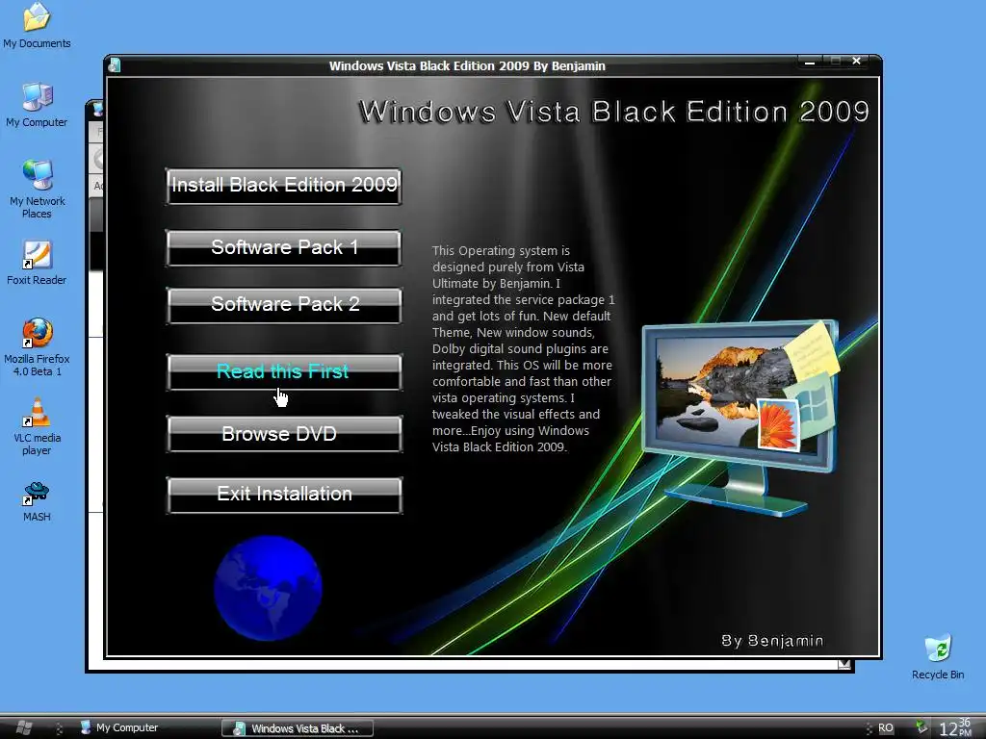Open My Documents desktop icon

click(x=37, y=25)
